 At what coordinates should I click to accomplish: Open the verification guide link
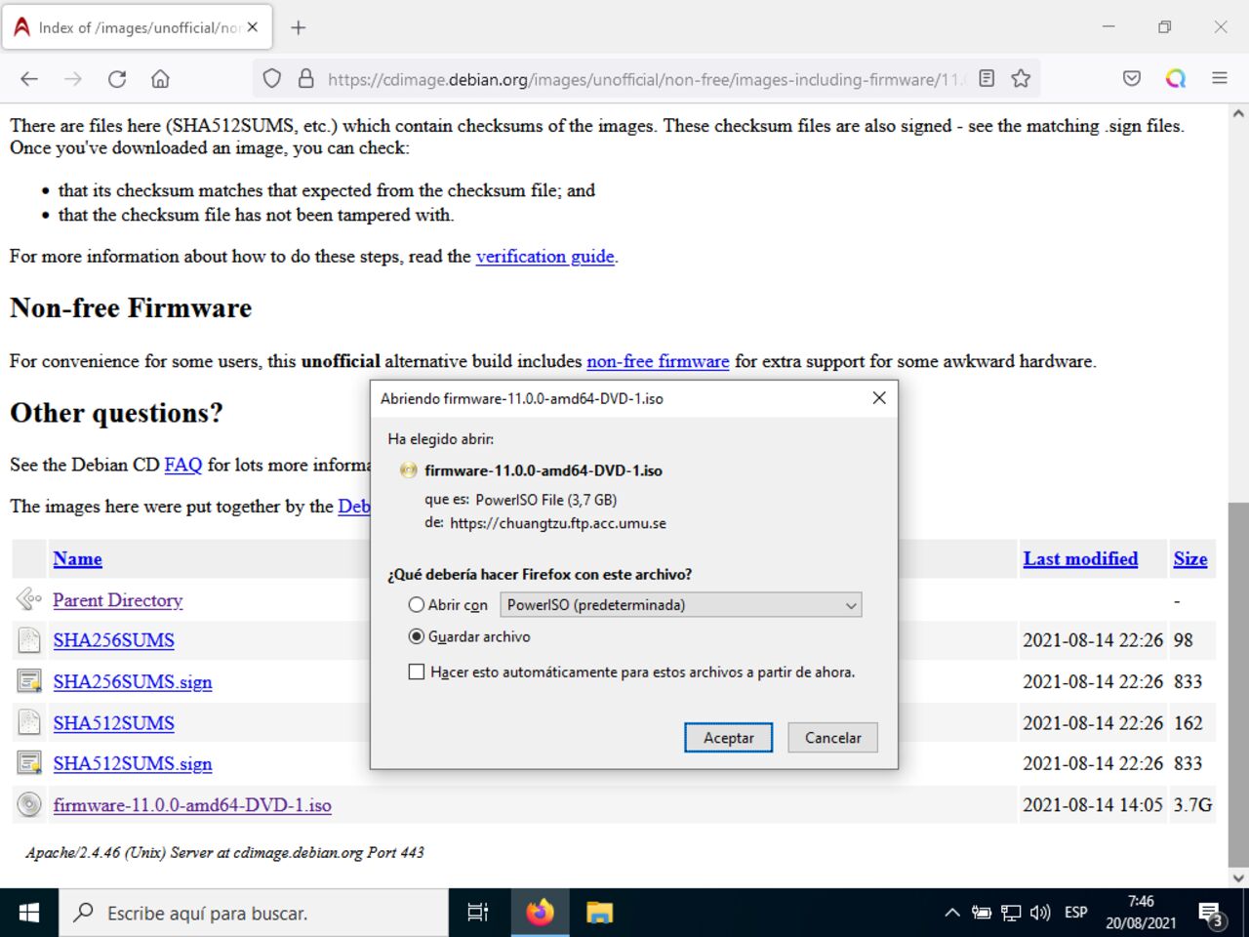point(545,257)
